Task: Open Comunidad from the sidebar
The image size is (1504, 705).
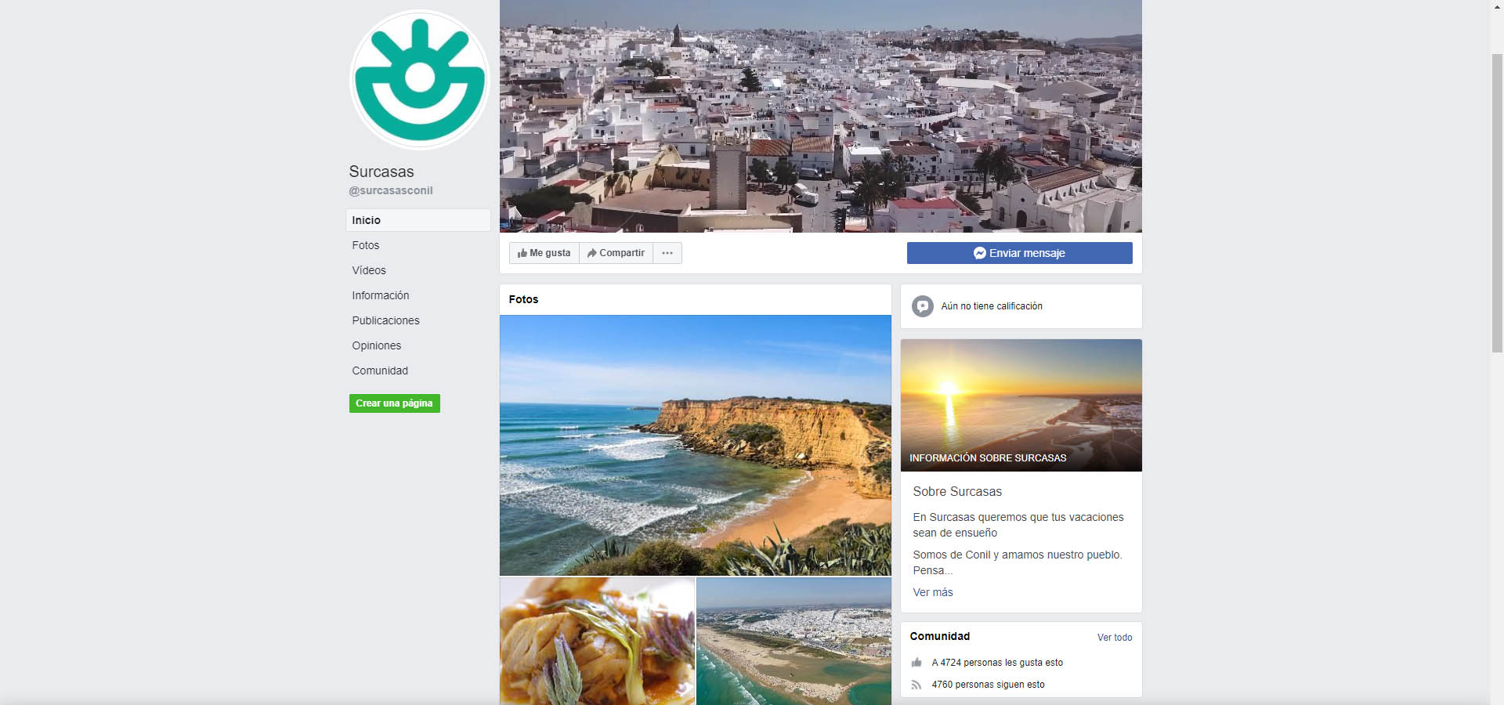Action: tap(380, 371)
